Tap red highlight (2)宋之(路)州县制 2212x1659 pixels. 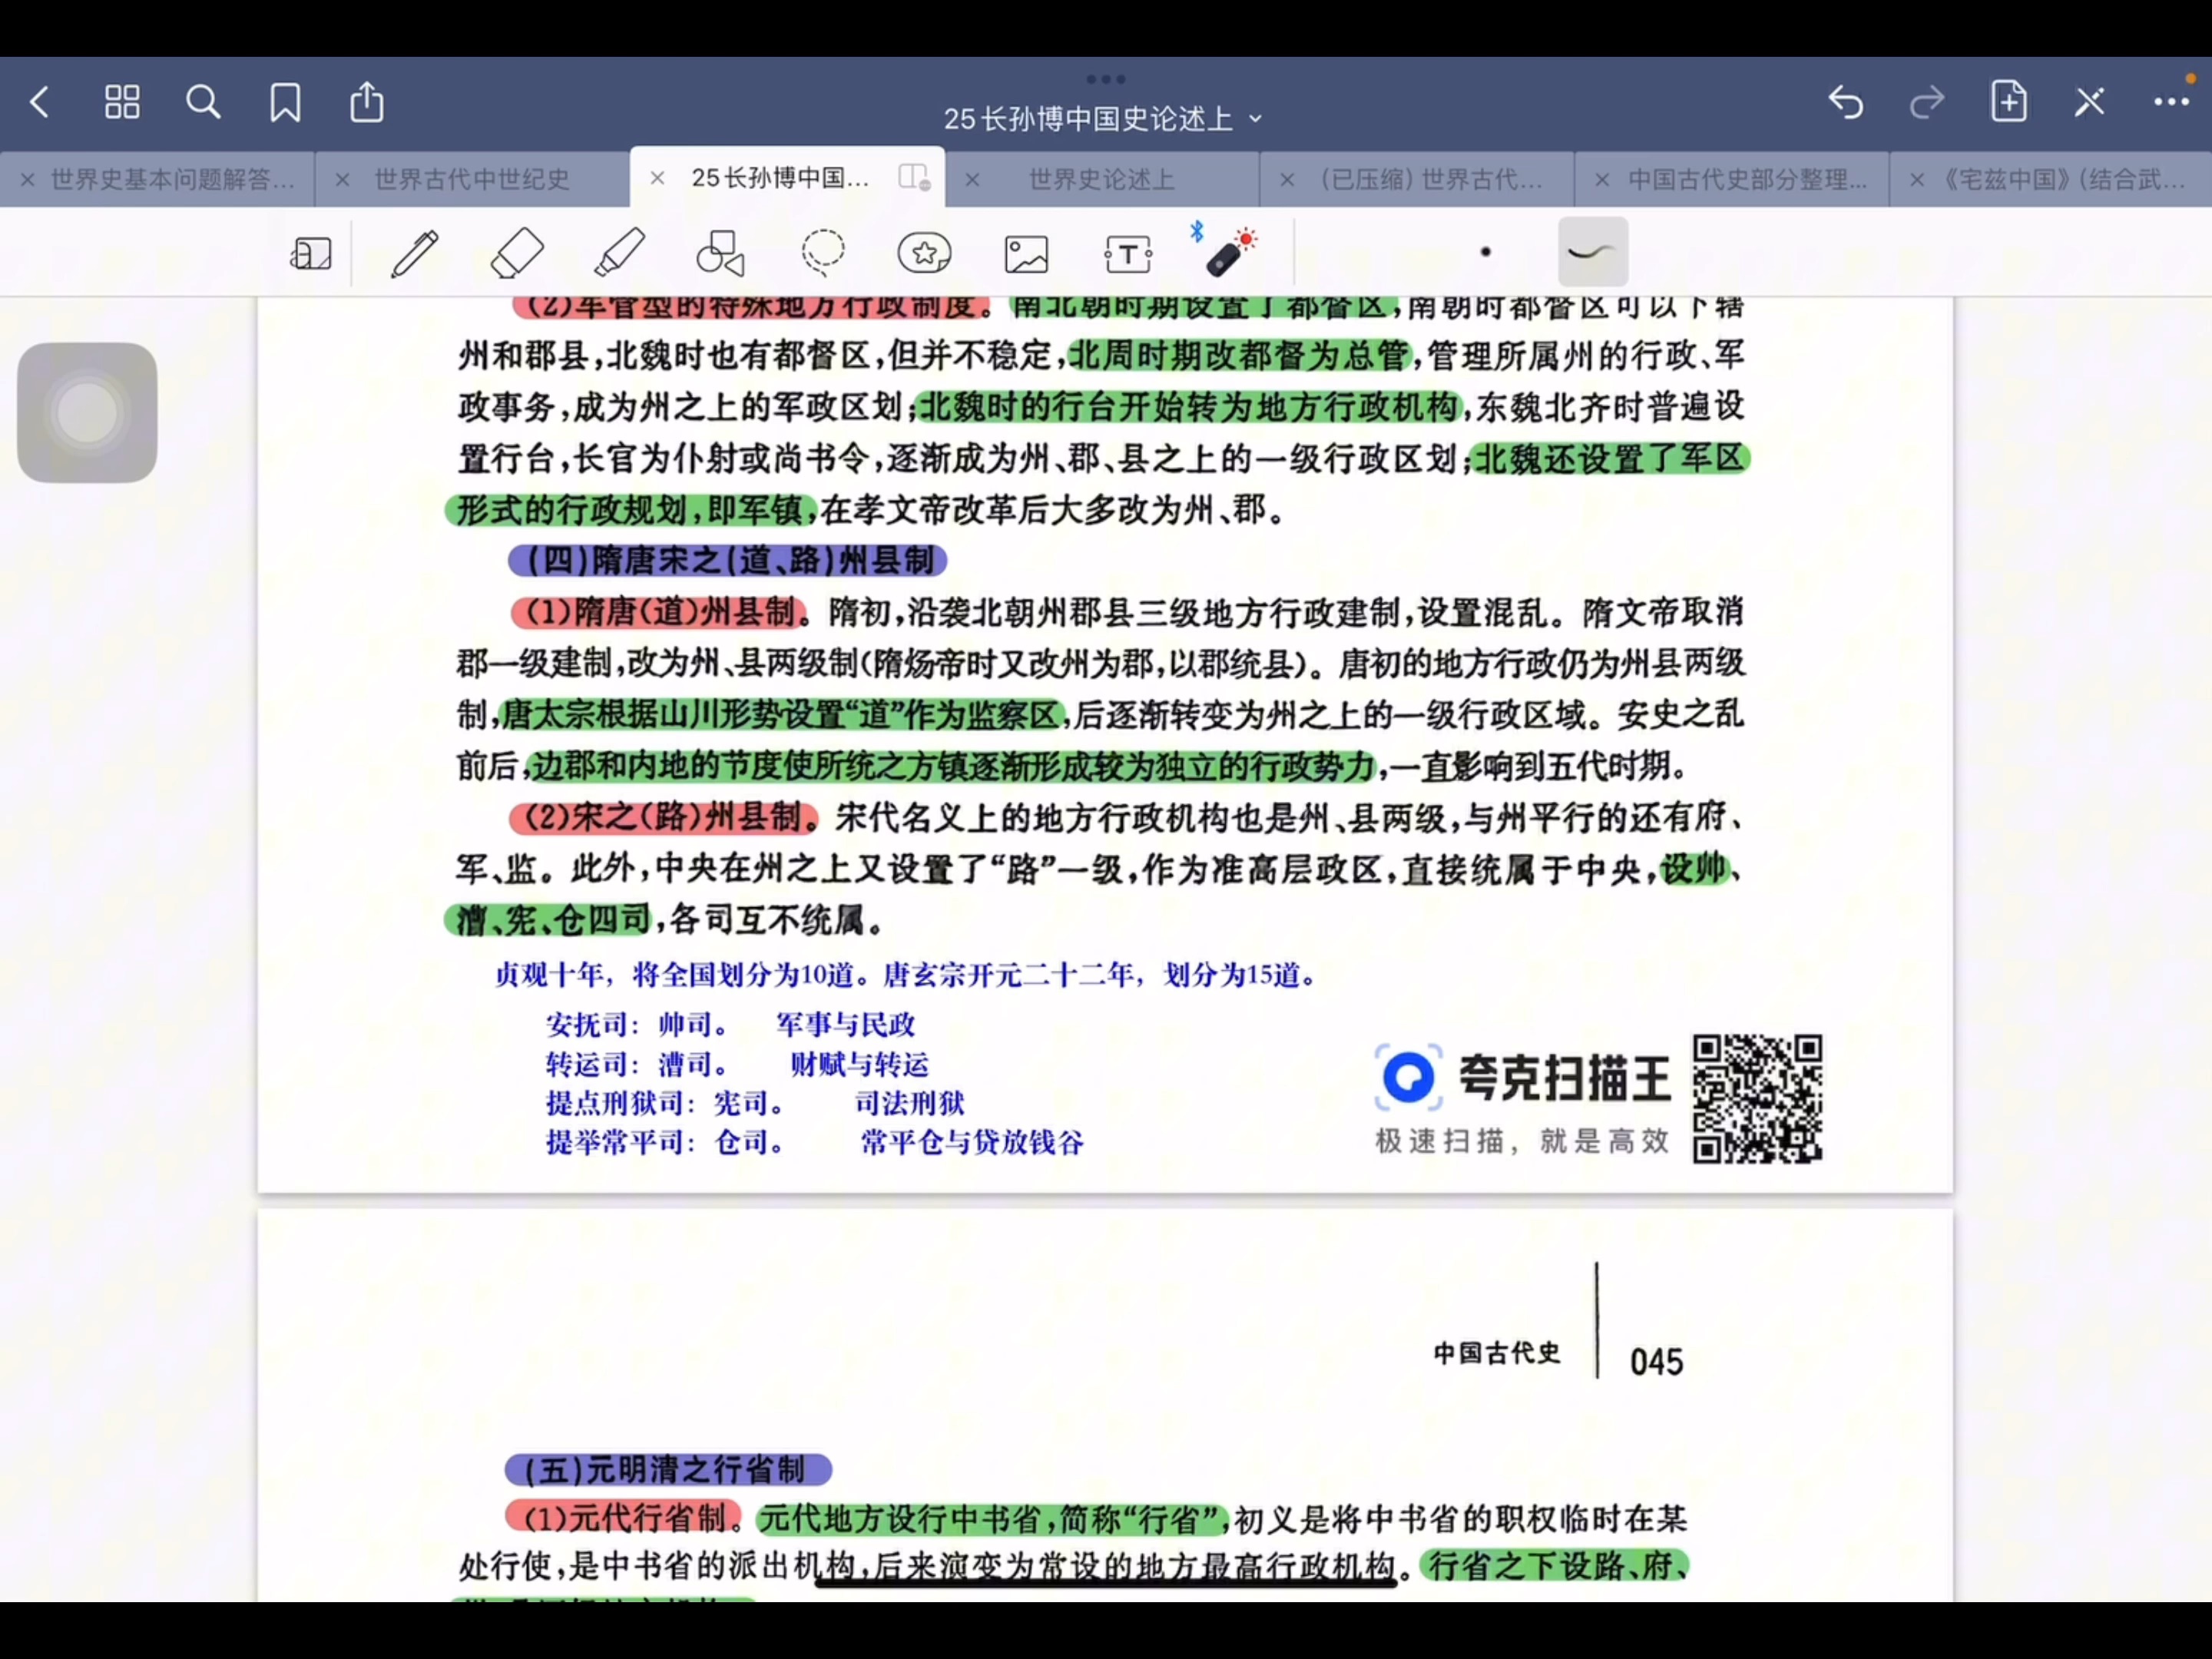coord(663,817)
